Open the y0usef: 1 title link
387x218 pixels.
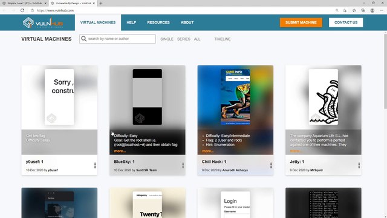click(x=34, y=162)
